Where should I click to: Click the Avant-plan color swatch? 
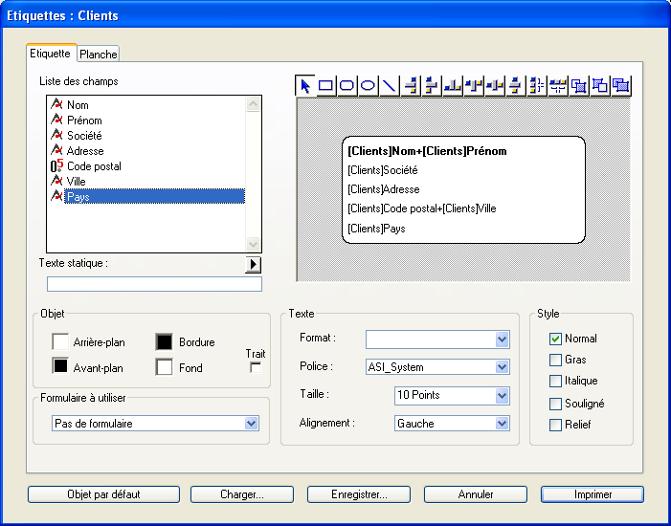[x=60, y=365]
